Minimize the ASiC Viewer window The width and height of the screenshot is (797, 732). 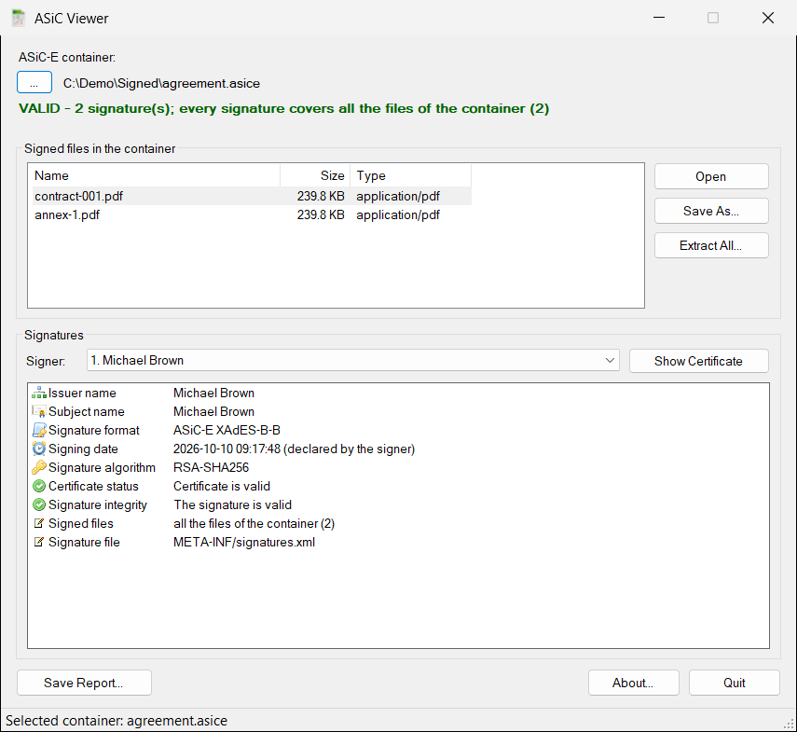(x=659, y=18)
